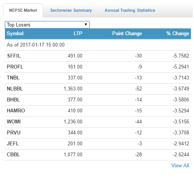This screenshot has height=179, width=194.
Task: Select HAMRO's LTP value 410.00
Action: 75,111
